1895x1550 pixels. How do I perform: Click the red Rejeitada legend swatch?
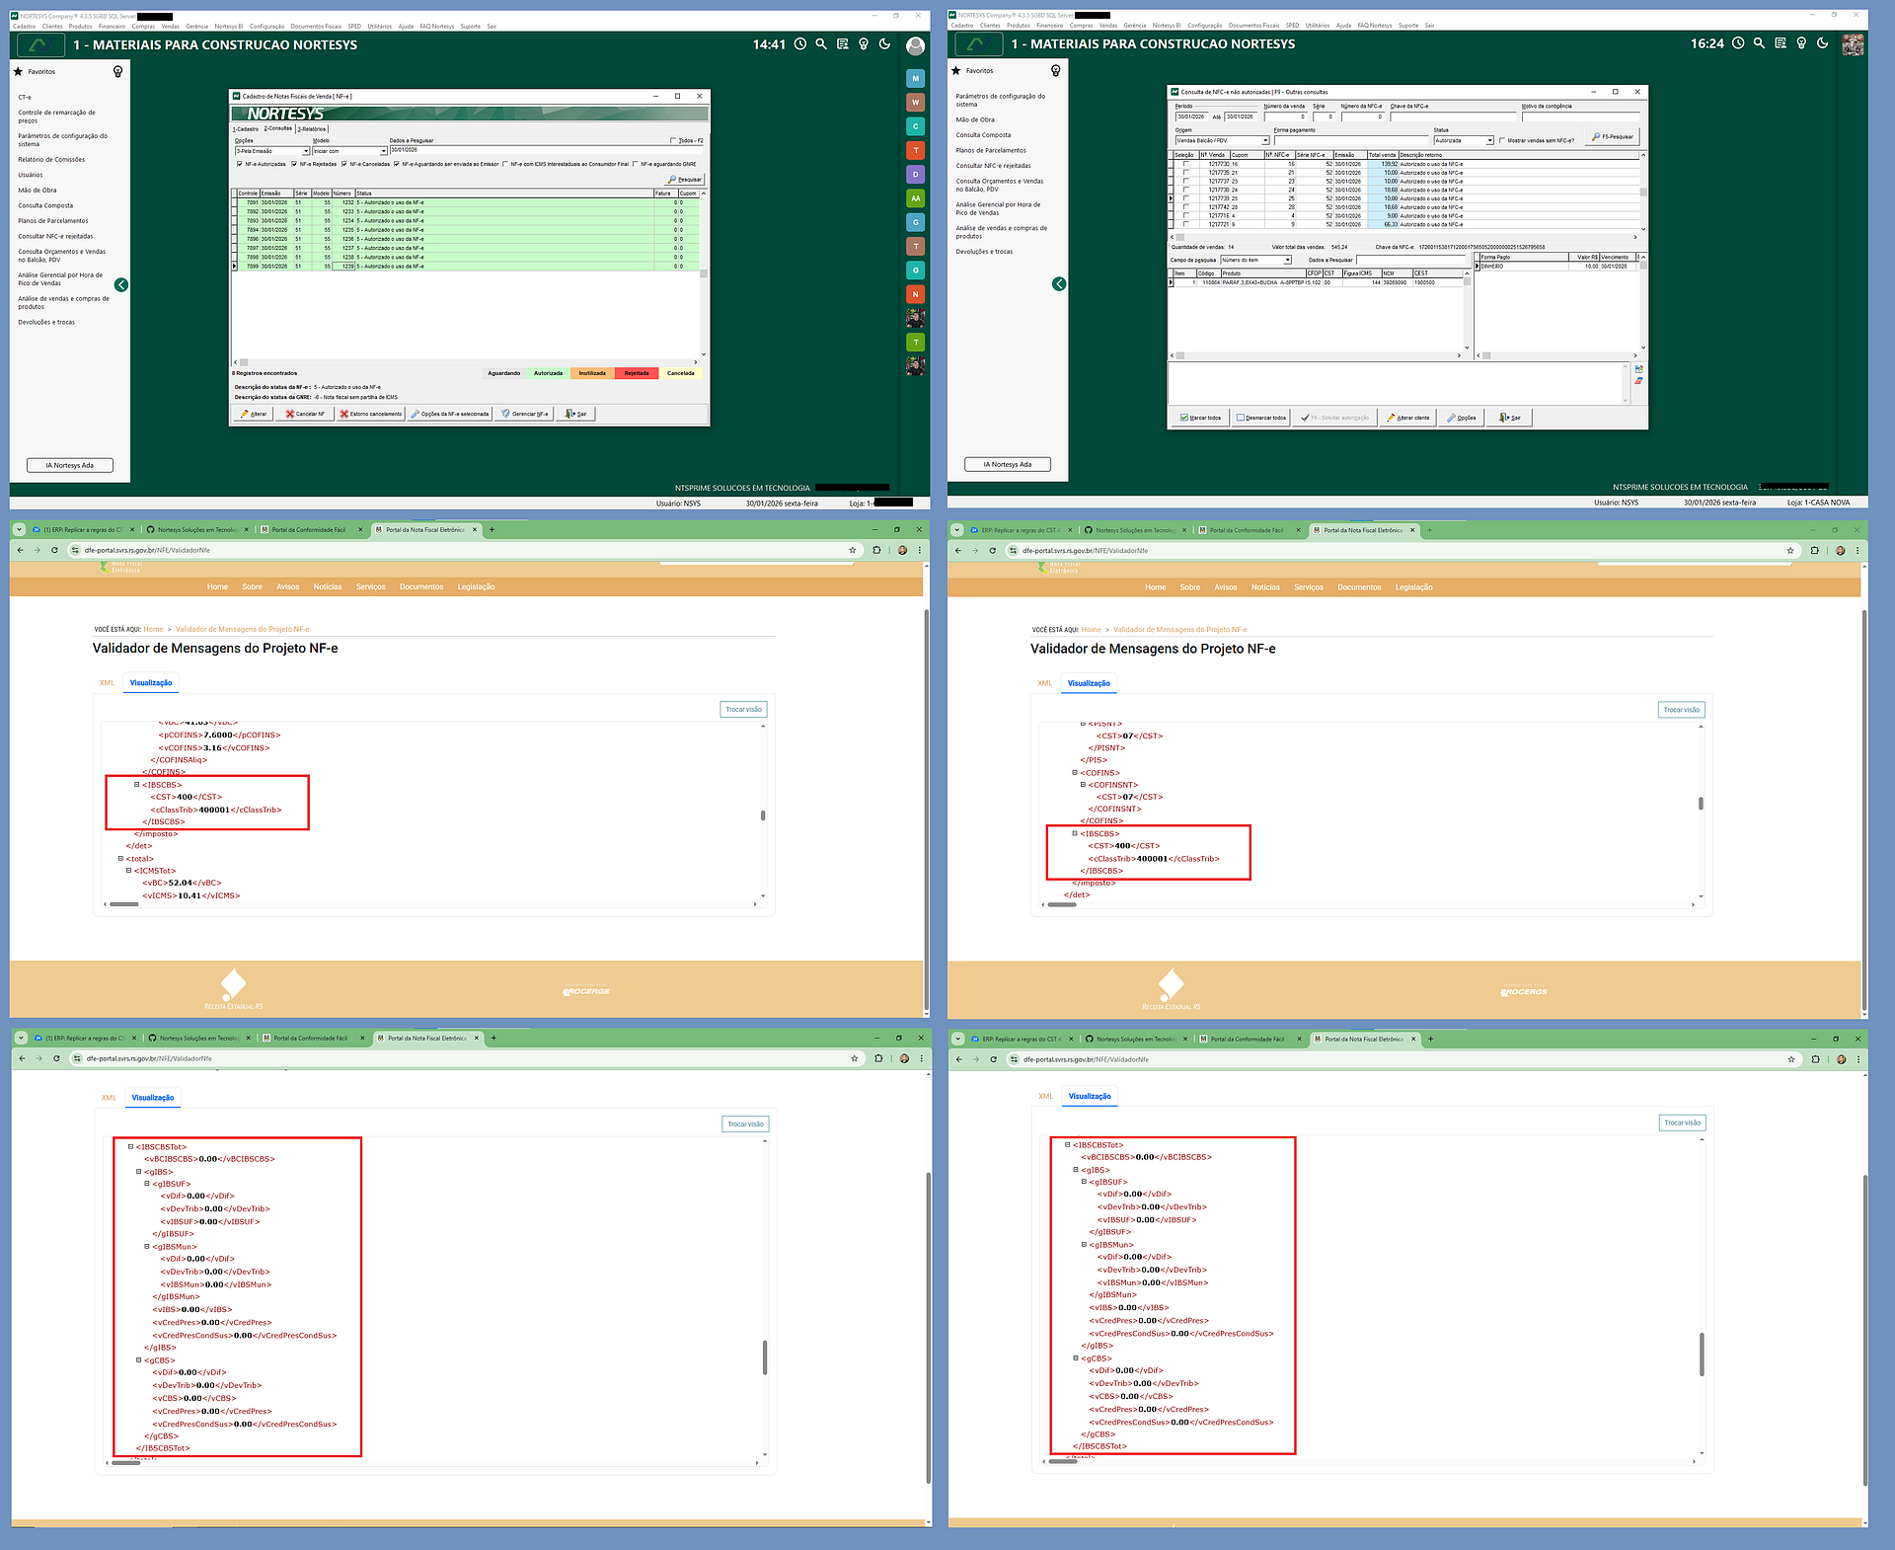click(637, 373)
